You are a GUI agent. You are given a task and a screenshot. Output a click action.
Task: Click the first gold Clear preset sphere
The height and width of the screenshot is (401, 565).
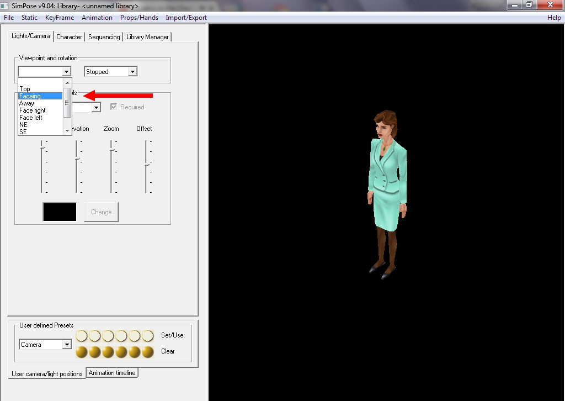82,352
